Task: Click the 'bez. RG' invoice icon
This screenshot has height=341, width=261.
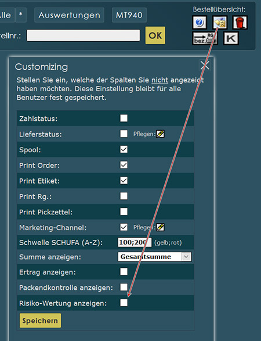Action: 205,38
